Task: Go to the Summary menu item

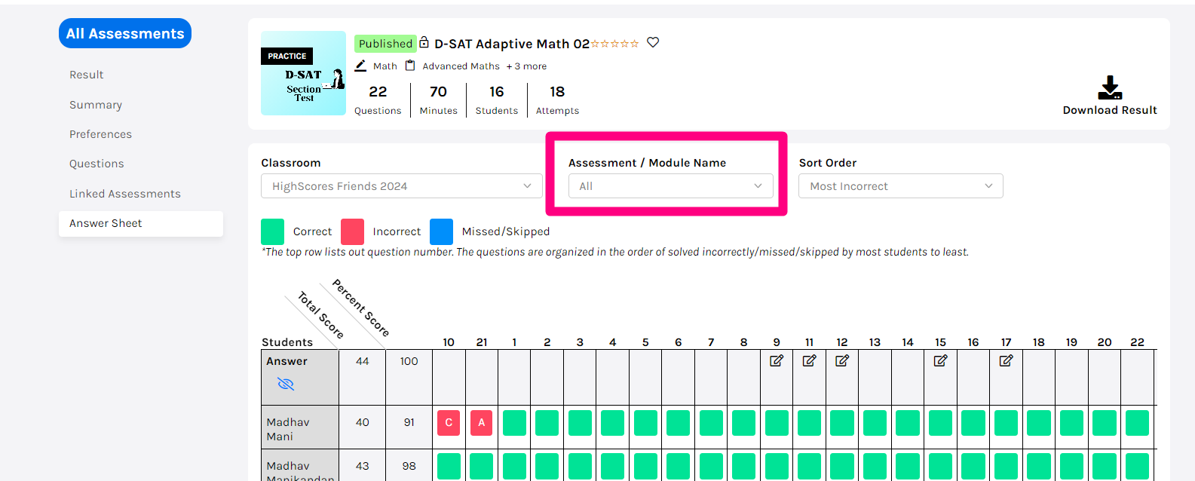Action: coord(96,105)
